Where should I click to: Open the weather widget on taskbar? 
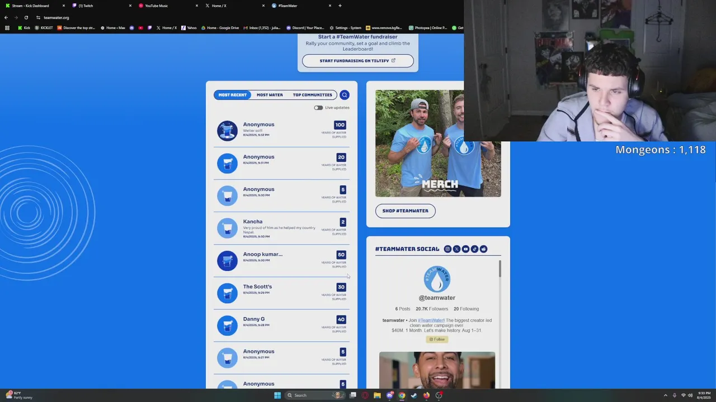coord(20,395)
